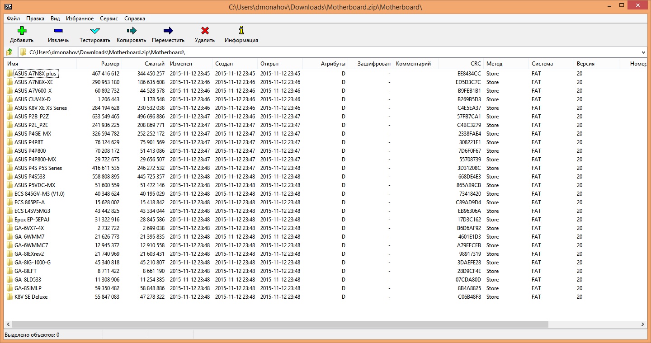The height and width of the screenshot is (343, 651).
Task: Select the ASUS P4P8T row name
Action: coord(29,142)
